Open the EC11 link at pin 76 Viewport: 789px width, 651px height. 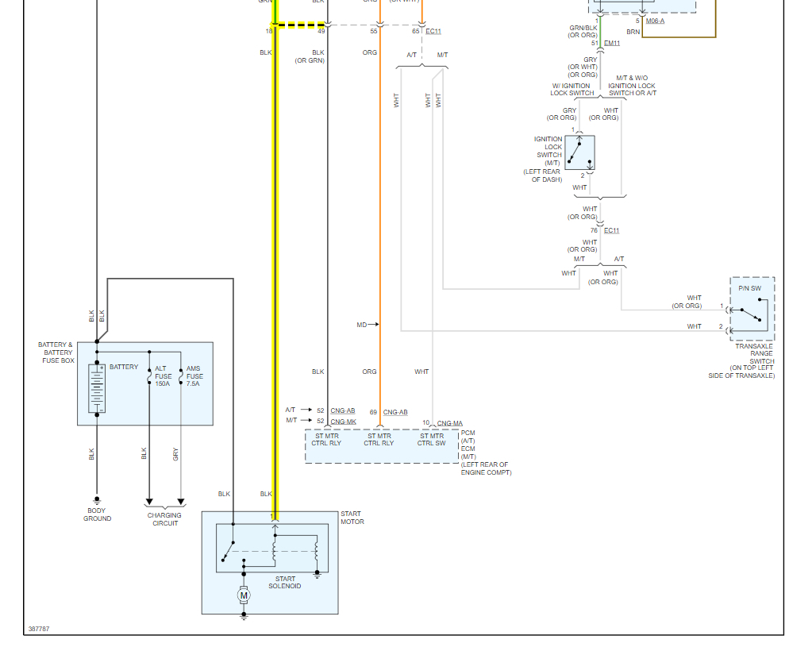click(612, 230)
